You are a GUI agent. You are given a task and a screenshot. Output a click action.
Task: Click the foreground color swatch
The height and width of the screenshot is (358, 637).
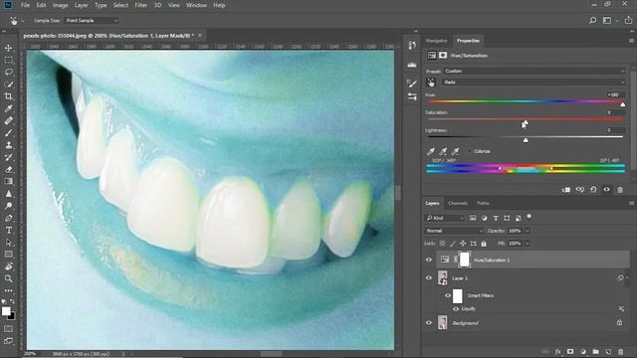(x=6, y=311)
